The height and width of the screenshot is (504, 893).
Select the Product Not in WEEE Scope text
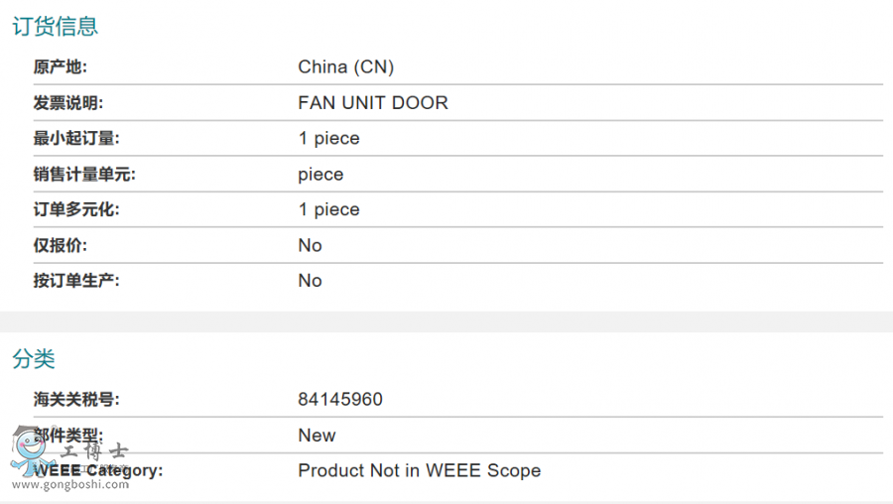(419, 471)
